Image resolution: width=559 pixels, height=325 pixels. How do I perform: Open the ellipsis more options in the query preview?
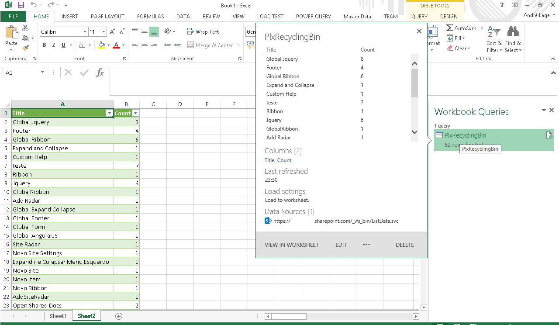(x=366, y=245)
